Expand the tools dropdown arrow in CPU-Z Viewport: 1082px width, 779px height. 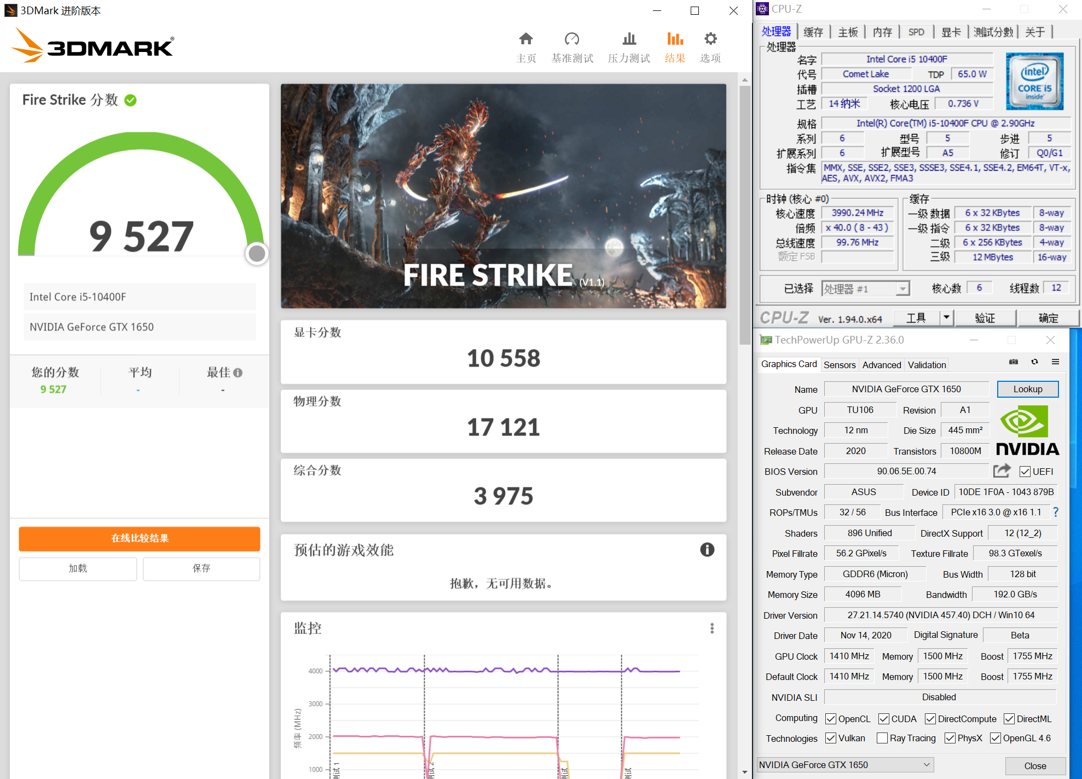tap(946, 317)
